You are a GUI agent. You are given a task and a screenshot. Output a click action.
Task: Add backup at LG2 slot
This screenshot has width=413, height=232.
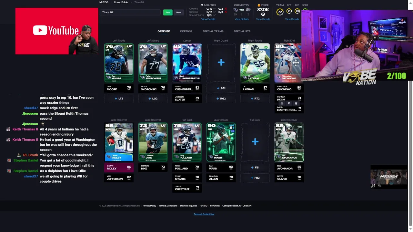click(x=153, y=99)
